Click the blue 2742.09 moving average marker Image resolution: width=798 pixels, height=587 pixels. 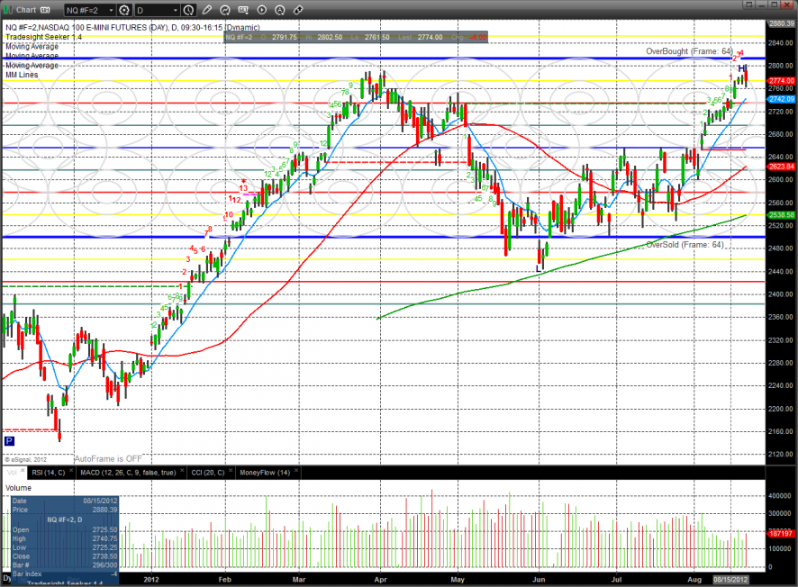pyautogui.click(x=781, y=99)
